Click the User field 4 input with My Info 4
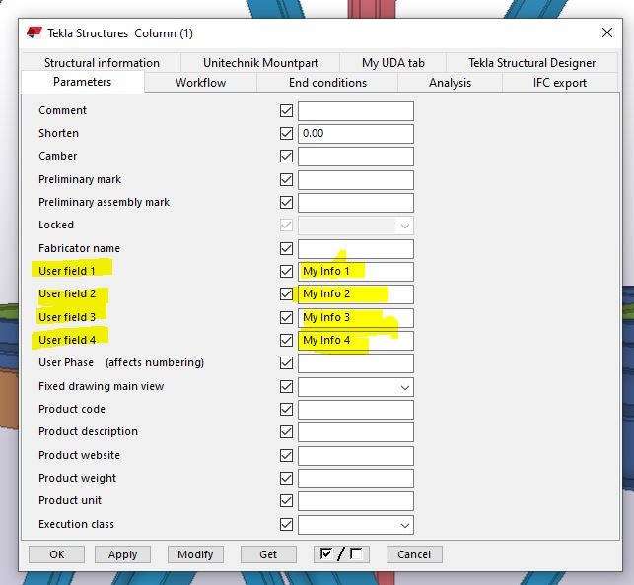Screen dimensions: 634x585 tap(356, 341)
